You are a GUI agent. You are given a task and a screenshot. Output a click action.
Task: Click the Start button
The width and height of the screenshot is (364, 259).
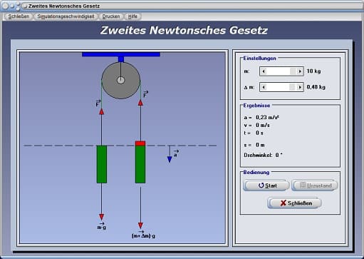[266, 186]
